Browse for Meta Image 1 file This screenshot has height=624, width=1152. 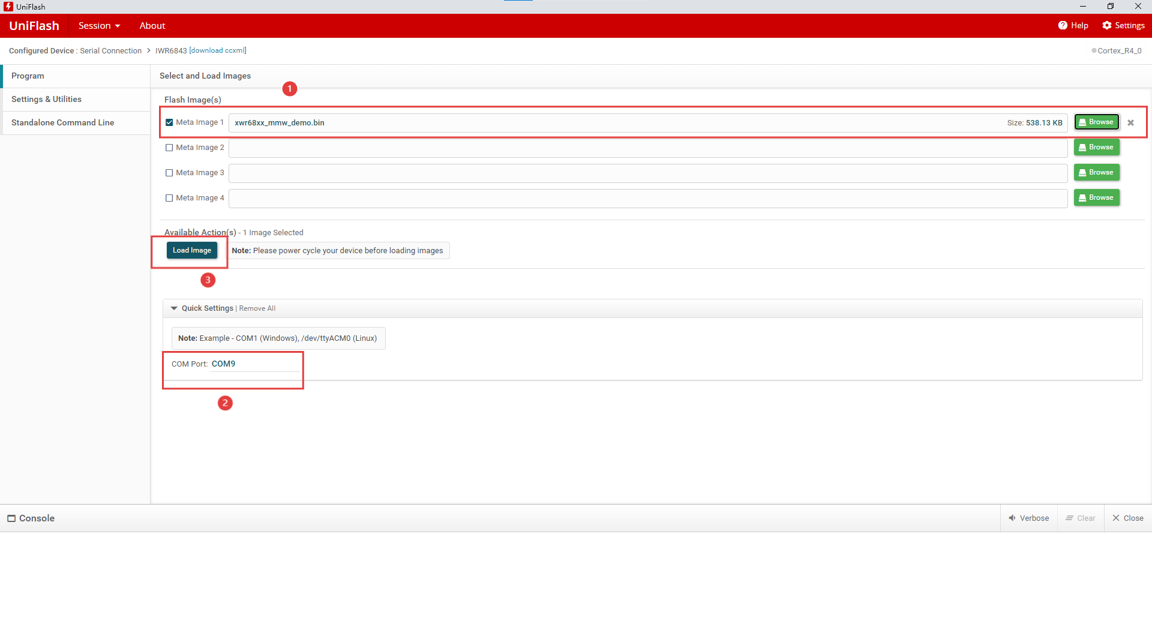click(x=1097, y=122)
